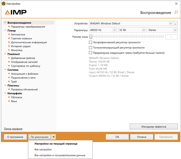Collapse the Плейлист tree section
Viewport: 181px width, 159px height.
tap(5, 54)
